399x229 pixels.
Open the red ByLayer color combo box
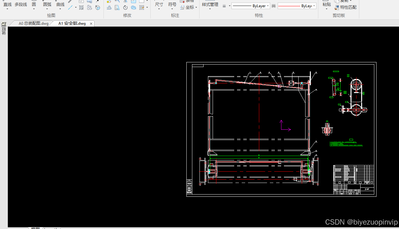pos(297,6)
